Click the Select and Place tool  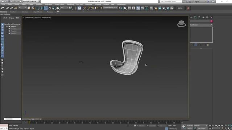(58, 8)
